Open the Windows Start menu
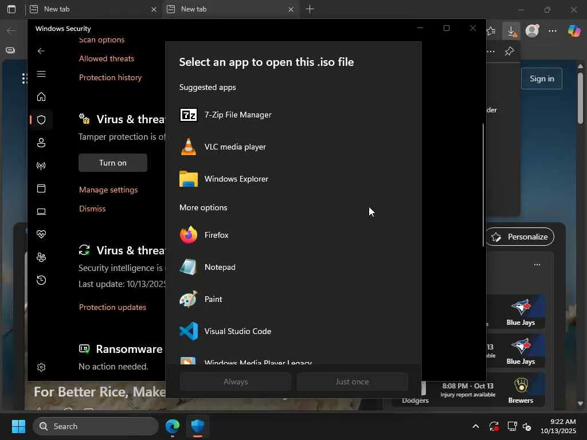The image size is (587, 440). pos(18,426)
